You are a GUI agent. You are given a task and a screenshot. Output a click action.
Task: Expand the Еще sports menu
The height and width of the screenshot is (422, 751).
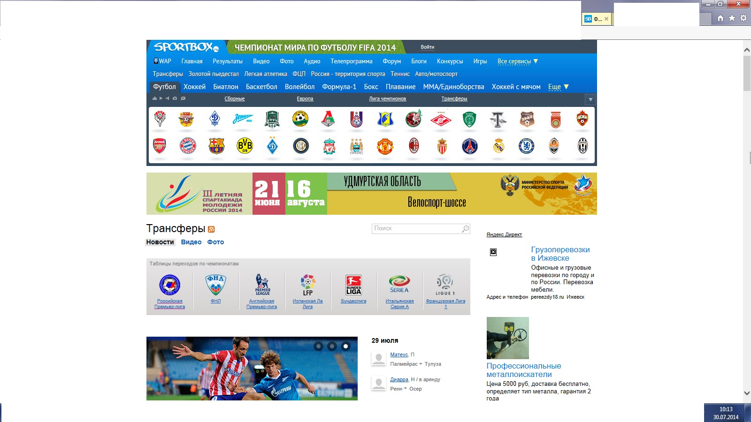(x=559, y=87)
